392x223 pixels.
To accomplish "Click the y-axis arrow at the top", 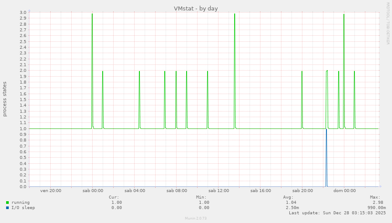I will tap(29, 10).
